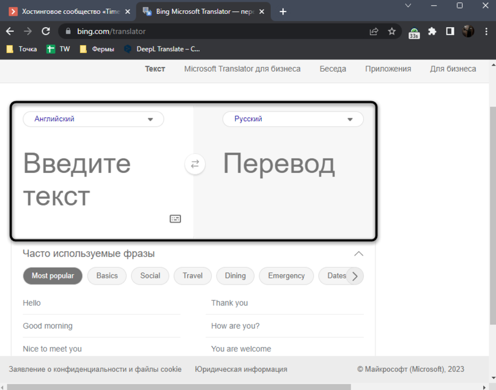Click the scroll right arrow
Viewport: 496px width, 390px height.
point(484,387)
